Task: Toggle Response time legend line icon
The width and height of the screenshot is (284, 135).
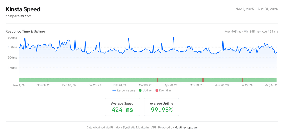Action: click(x=114, y=90)
